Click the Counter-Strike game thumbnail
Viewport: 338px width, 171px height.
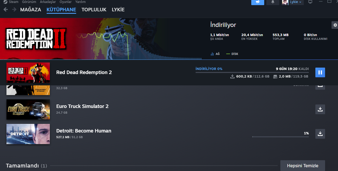click(x=28, y=90)
